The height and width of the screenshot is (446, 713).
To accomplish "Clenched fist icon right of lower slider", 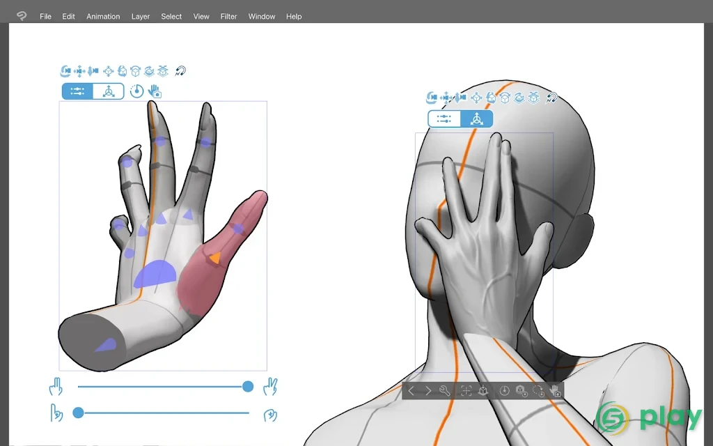I will click(271, 415).
